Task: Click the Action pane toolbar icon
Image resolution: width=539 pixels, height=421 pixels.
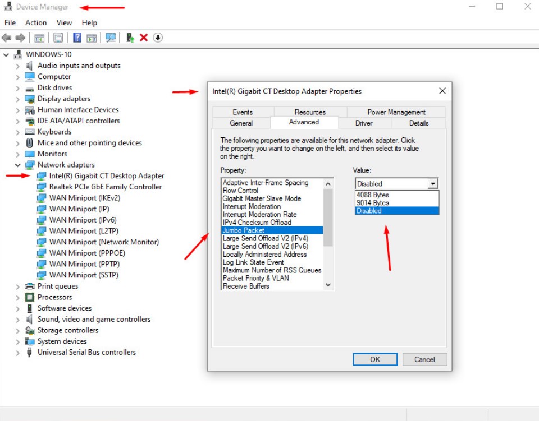Action: point(92,38)
